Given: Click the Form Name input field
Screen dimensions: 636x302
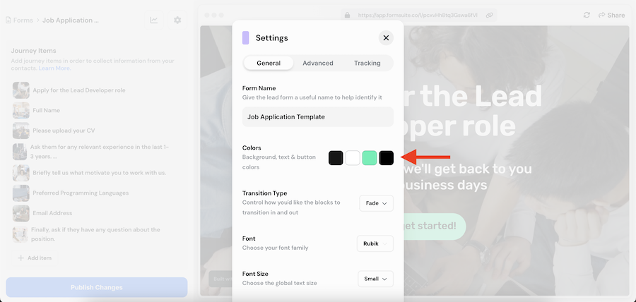Looking at the screenshot, I should (x=317, y=117).
